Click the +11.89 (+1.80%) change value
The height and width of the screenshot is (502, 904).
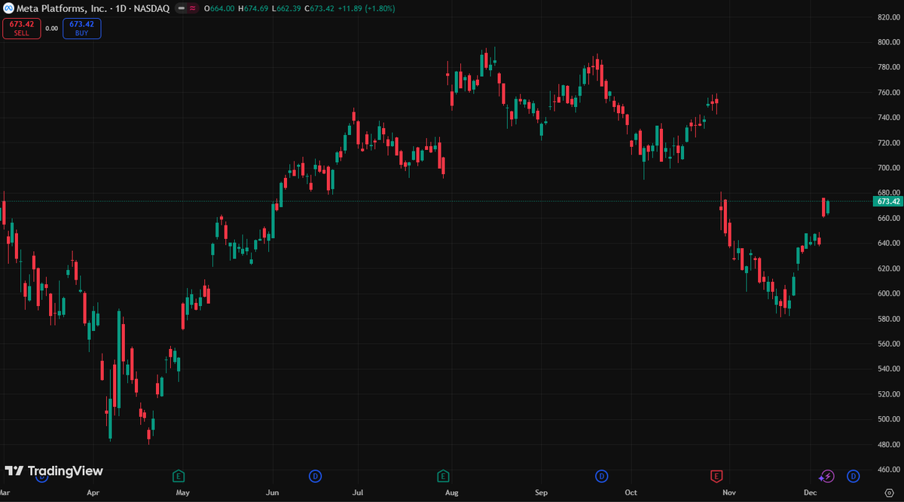(367, 8)
